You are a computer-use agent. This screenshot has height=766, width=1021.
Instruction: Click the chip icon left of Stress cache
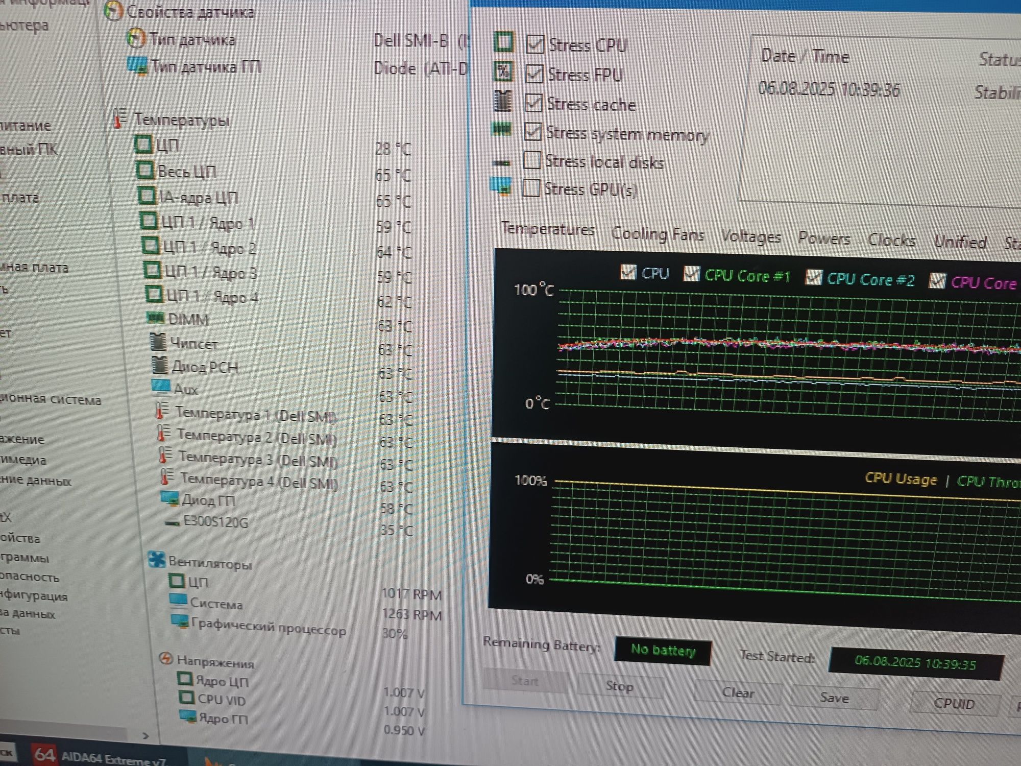pyautogui.click(x=503, y=101)
